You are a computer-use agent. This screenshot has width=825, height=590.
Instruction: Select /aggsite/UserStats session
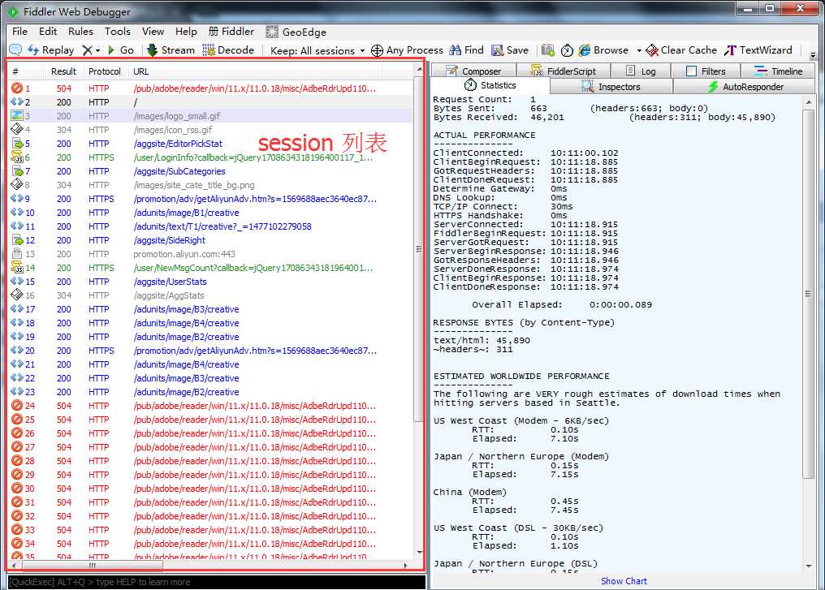170,282
